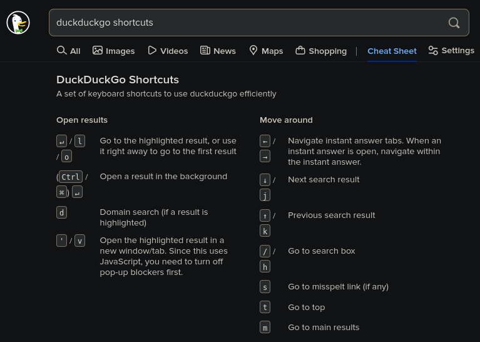Click the apostrophe key badge
This screenshot has width=480, height=342.
(x=61, y=241)
